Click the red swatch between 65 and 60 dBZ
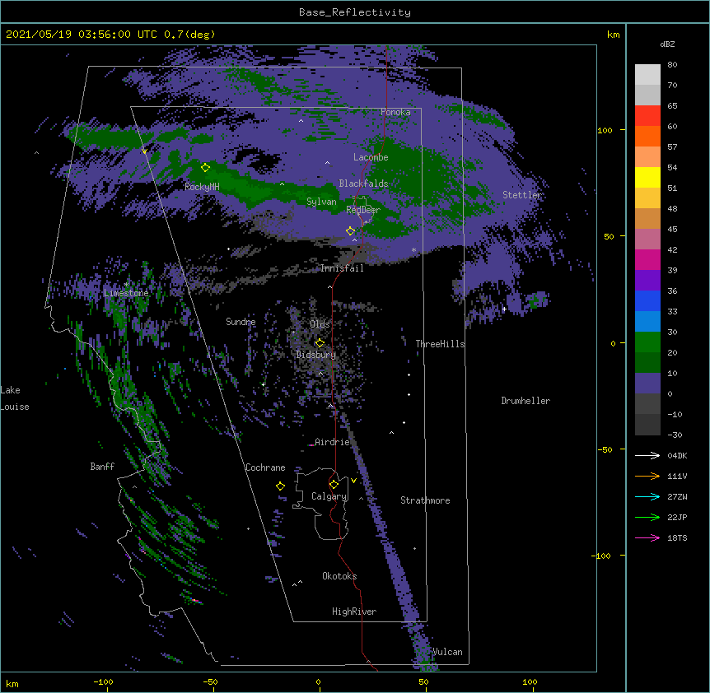Viewport: 710px width, 693px height. click(647, 116)
